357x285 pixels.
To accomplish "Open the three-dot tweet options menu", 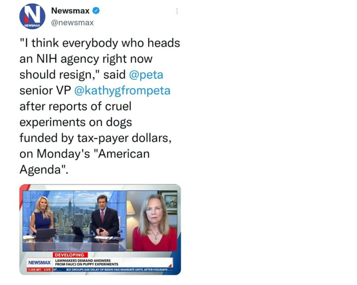I will pyautogui.click(x=177, y=11).
